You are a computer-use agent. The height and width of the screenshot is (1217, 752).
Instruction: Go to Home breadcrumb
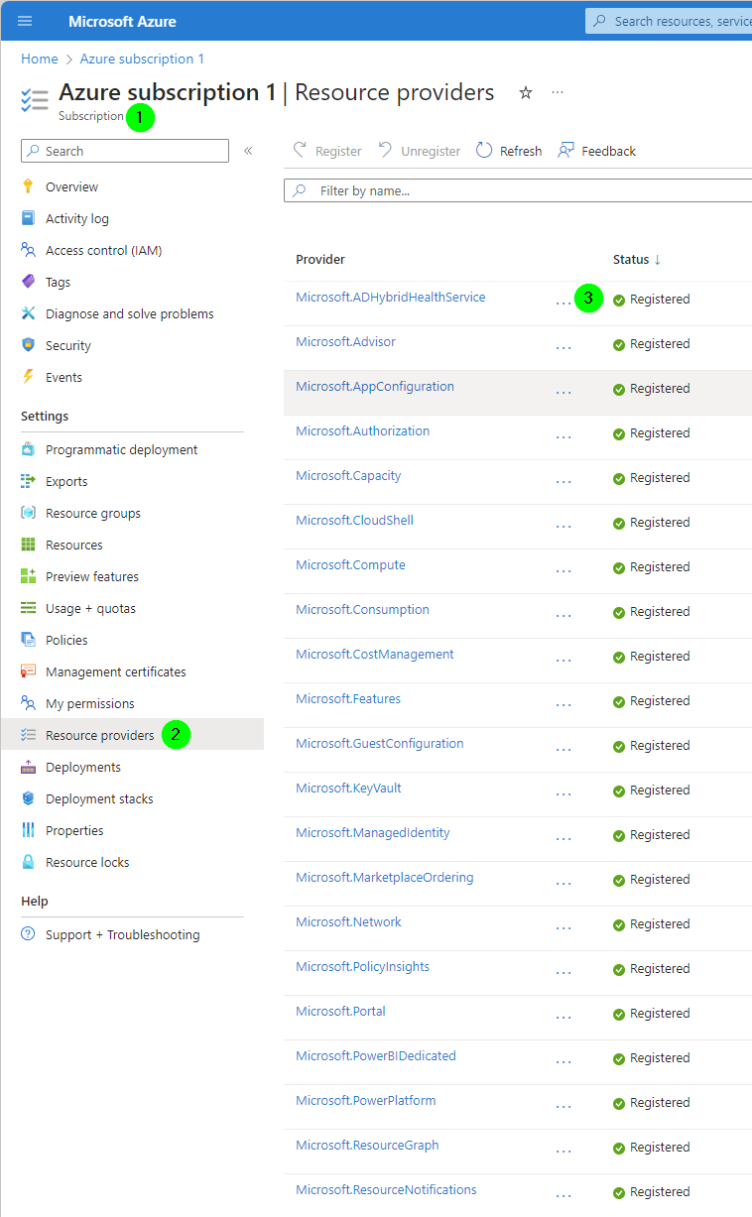40,59
